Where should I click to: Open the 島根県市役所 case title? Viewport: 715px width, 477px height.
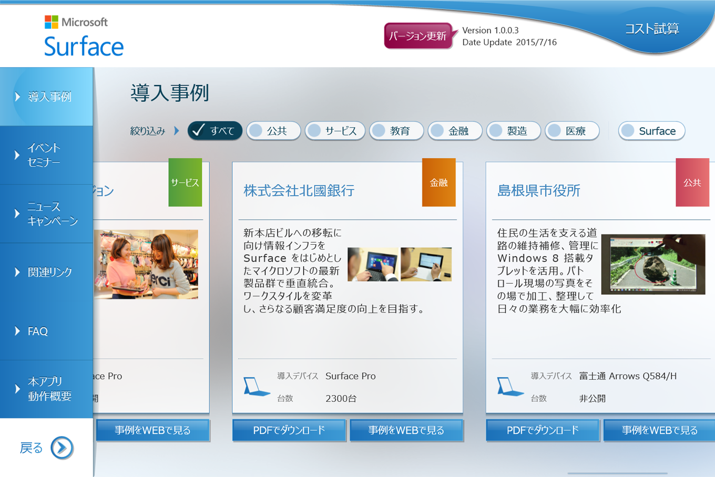click(x=539, y=190)
